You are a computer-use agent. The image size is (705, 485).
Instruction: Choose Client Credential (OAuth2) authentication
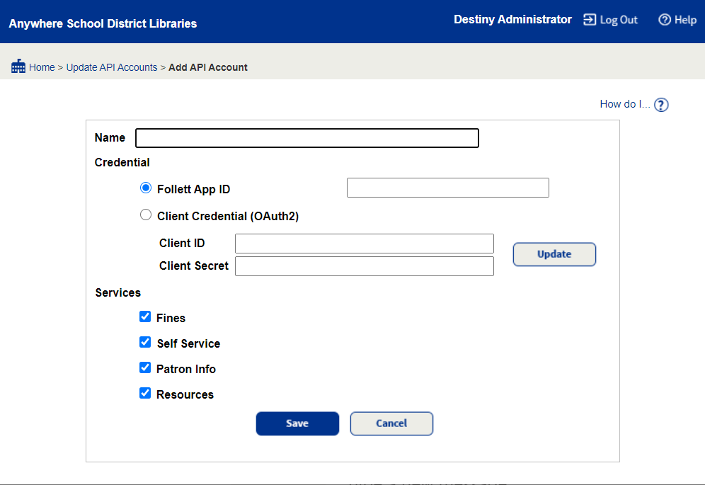pos(145,214)
